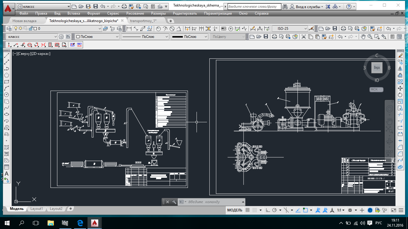408x229 pixels.
Task: Select the Rectangle draw tool
Action: click(x=7, y=82)
